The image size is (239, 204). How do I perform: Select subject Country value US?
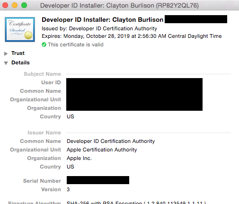(x=71, y=116)
